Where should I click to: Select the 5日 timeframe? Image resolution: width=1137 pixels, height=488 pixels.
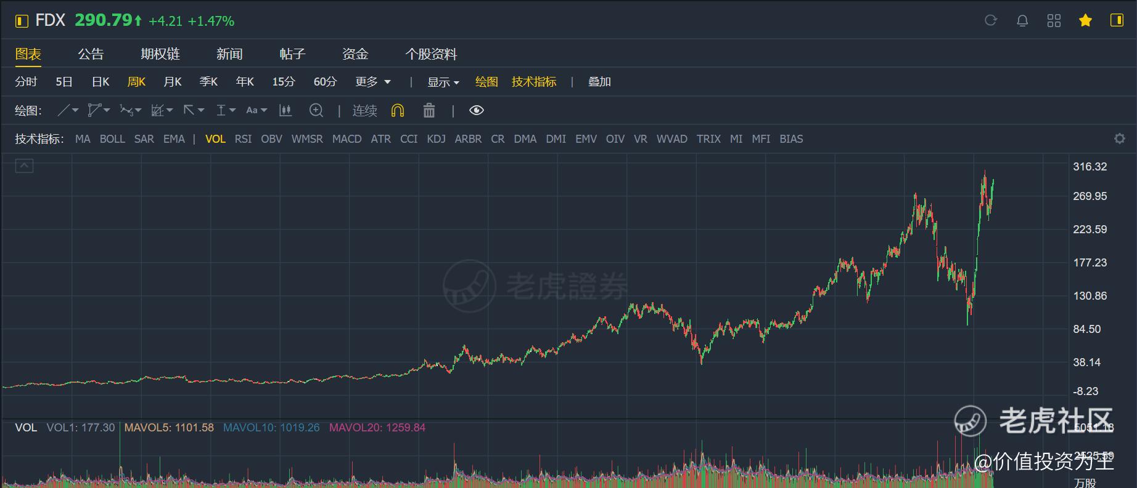tap(64, 82)
